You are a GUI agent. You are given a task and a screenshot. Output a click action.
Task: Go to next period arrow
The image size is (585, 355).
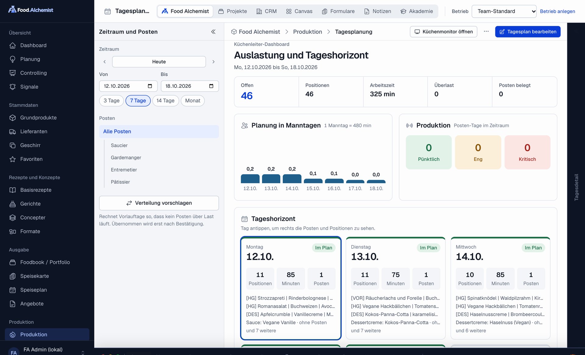[x=213, y=62]
